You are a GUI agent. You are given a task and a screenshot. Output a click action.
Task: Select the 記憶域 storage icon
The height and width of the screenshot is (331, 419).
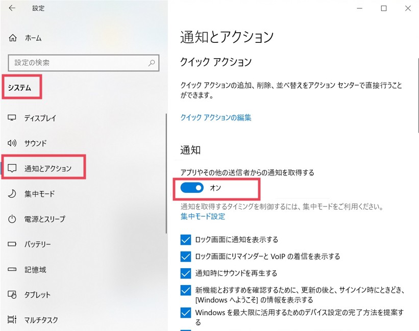tap(12, 270)
